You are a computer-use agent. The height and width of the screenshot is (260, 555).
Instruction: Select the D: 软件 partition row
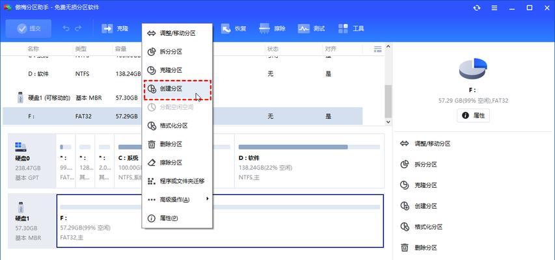182,74
